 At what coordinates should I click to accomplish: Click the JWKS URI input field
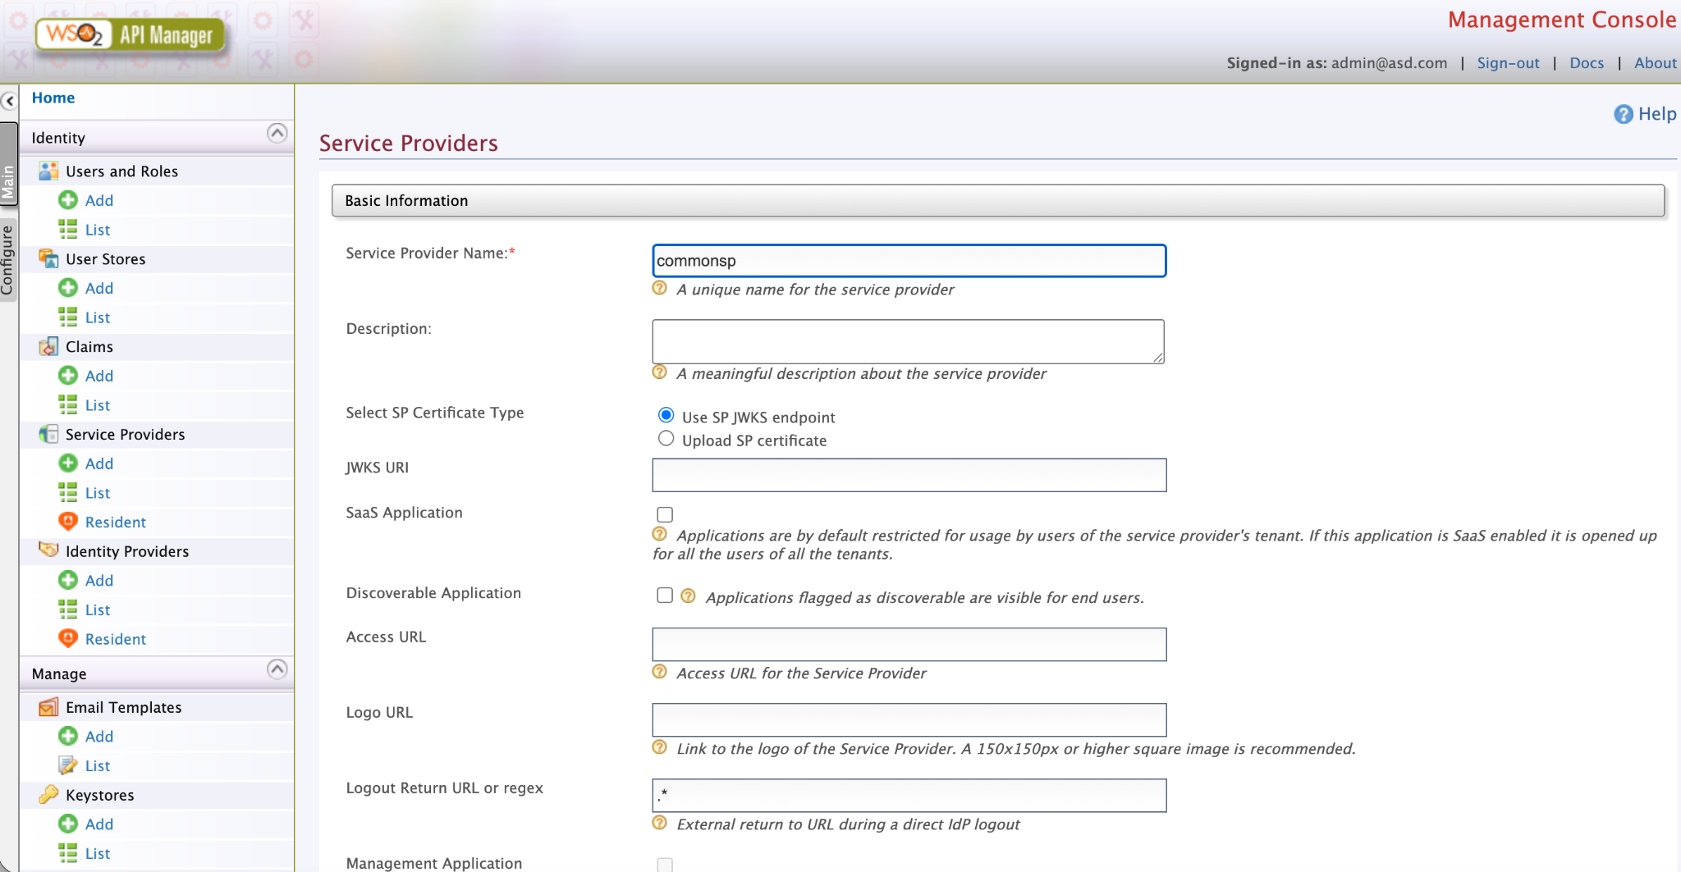tap(909, 475)
